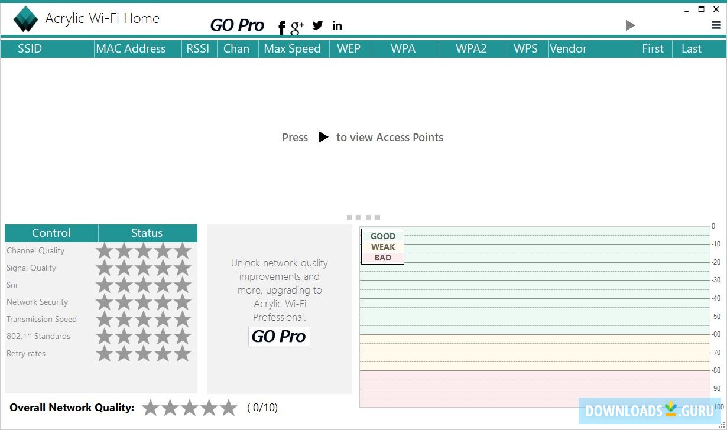Viewport: 727px width, 430px height.
Task: Click the Acrylic Wi-Fi Home title text
Action: click(102, 18)
